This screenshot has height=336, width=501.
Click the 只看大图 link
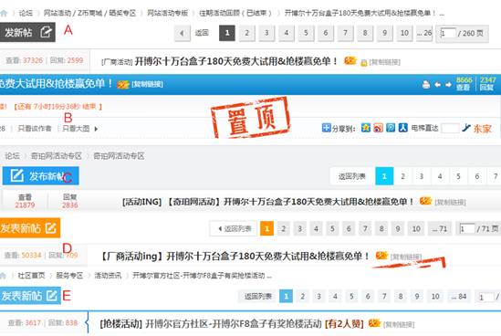76,129
